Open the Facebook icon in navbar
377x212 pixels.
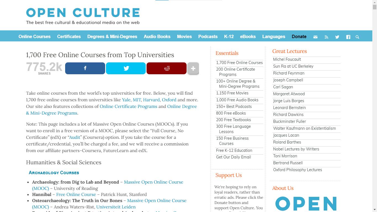click(348, 37)
